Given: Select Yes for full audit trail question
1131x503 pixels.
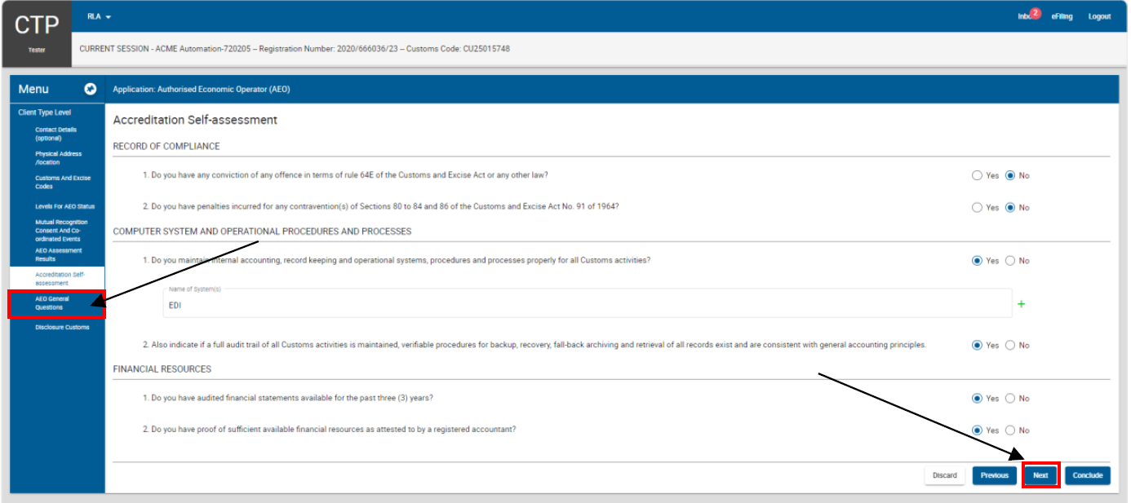Looking at the screenshot, I should point(977,345).
